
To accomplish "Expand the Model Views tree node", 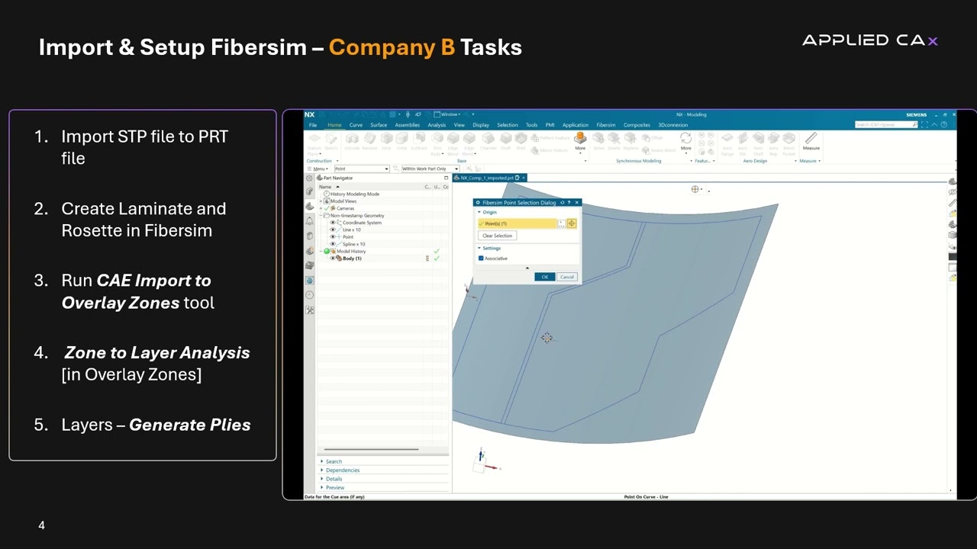I will 321,201.
